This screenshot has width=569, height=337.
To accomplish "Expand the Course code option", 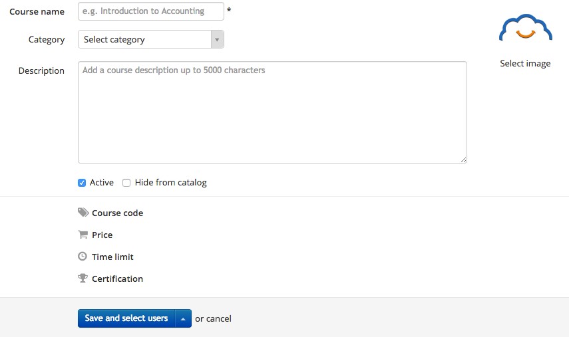I will tap(117, 213).
